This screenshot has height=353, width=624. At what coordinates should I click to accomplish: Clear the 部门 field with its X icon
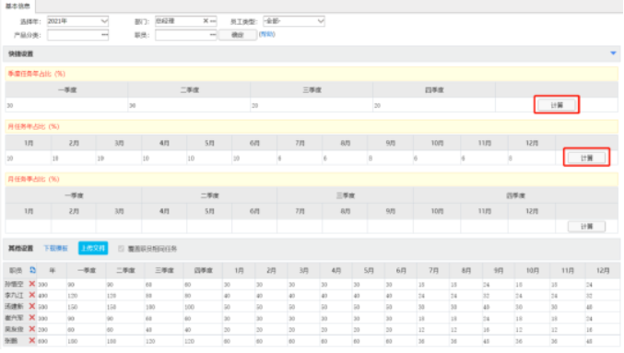pyautogui.click(x=206, y=21)
